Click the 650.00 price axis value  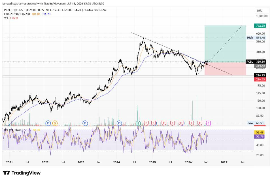261,33
